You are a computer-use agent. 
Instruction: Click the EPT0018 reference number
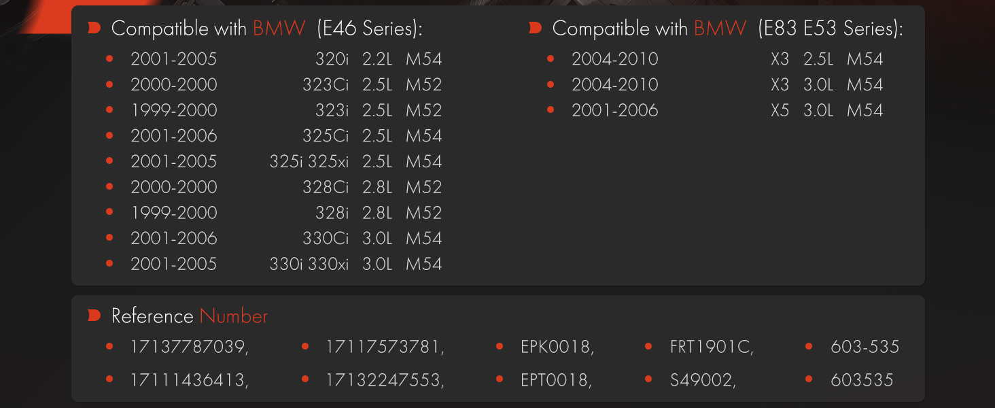[x=556, y=380]
